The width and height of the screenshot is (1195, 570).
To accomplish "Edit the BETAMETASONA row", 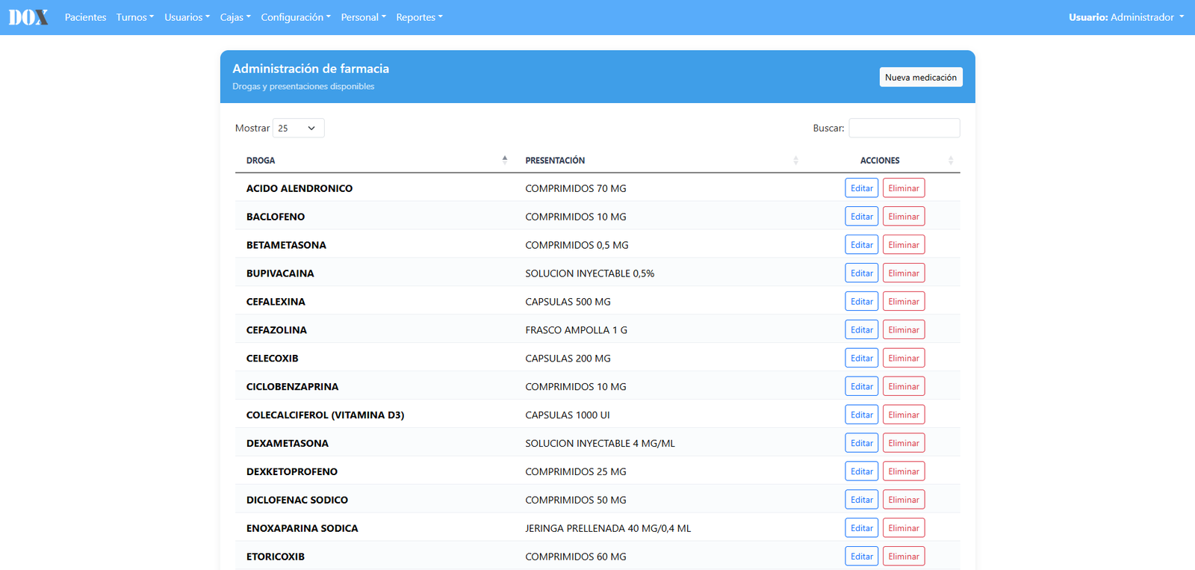I will [x=862, y=245].
